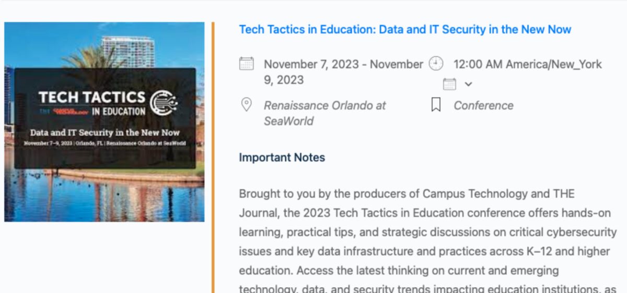
Task: Click the 12:00 AM America/New_York time text
Action: 527,65
